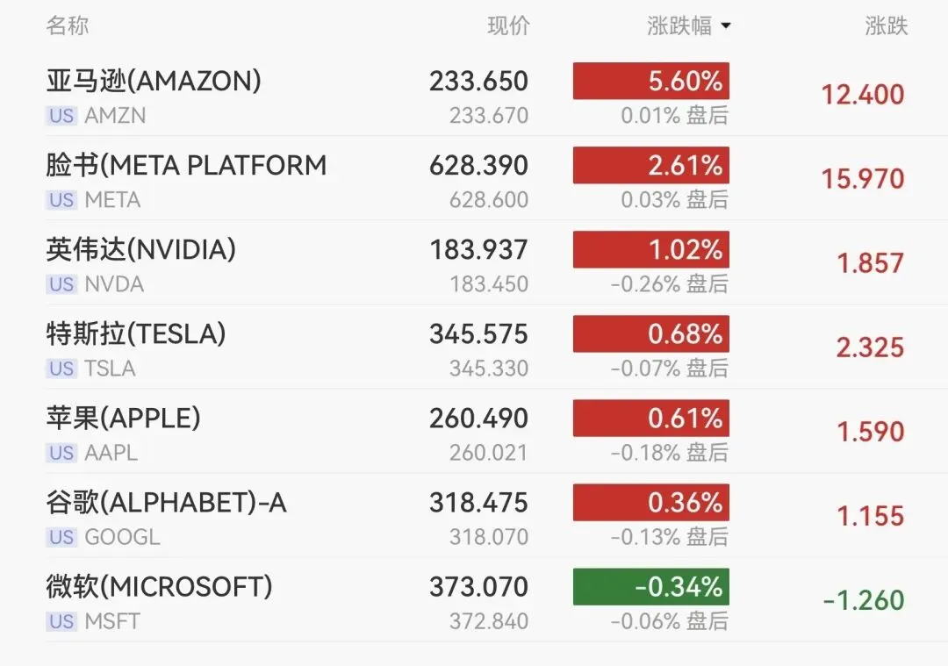The height and width of the screenshot is (666, 948).
Task: Click Microsoft's green -0.34% change badge
Action: tap(650, 587)
